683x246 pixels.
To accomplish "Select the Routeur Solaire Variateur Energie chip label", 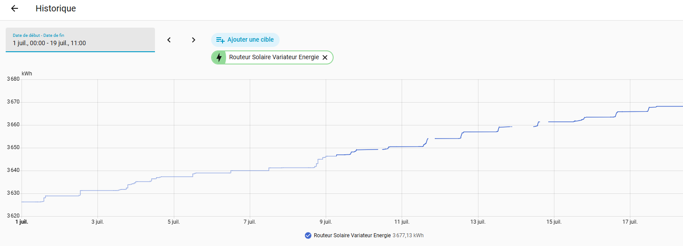I will point(274,57).
